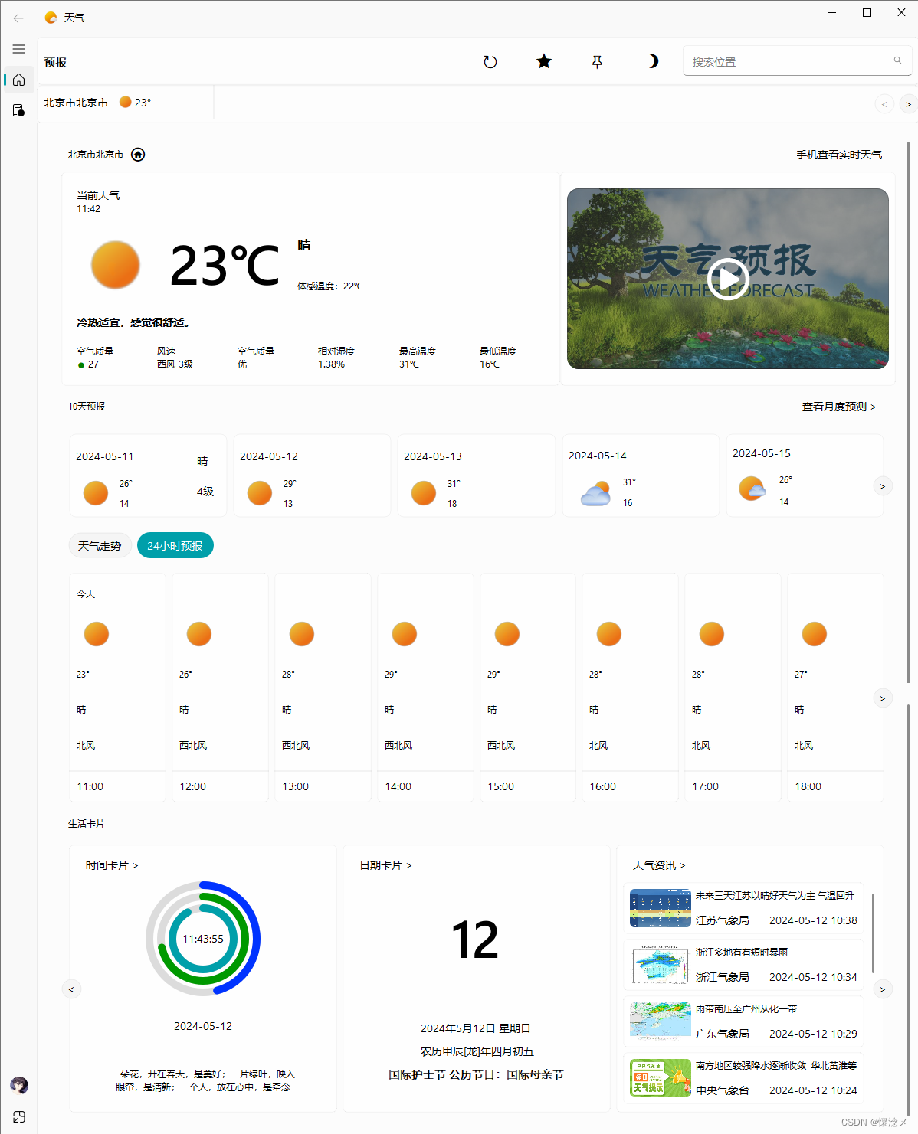The height and width of the screenshot is (1134, 918).
Task: Click the time progress ring showing 11:43:55
Action: [x=202, y=939]
